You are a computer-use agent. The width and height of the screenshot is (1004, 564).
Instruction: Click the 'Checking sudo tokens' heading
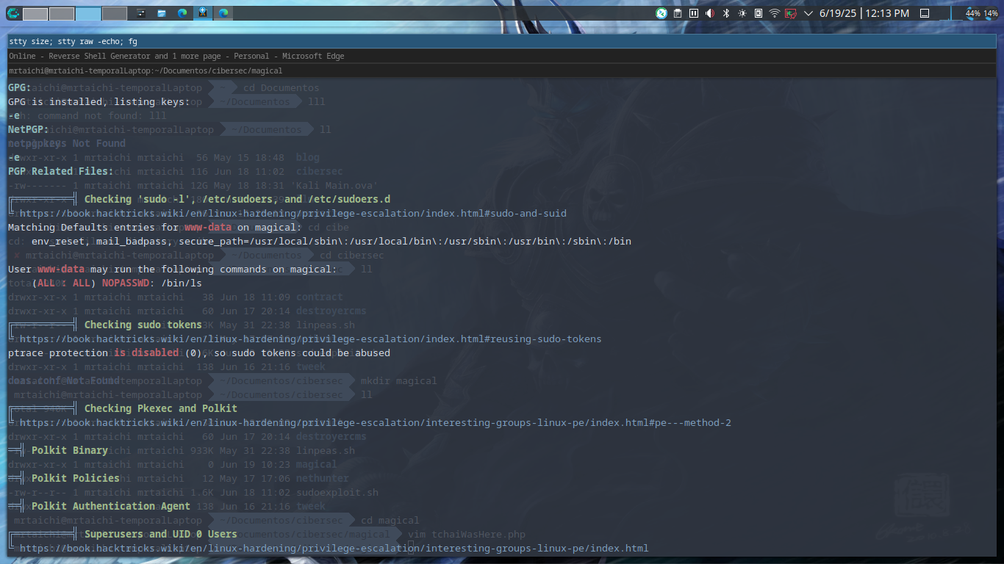(x=143, y=325)
